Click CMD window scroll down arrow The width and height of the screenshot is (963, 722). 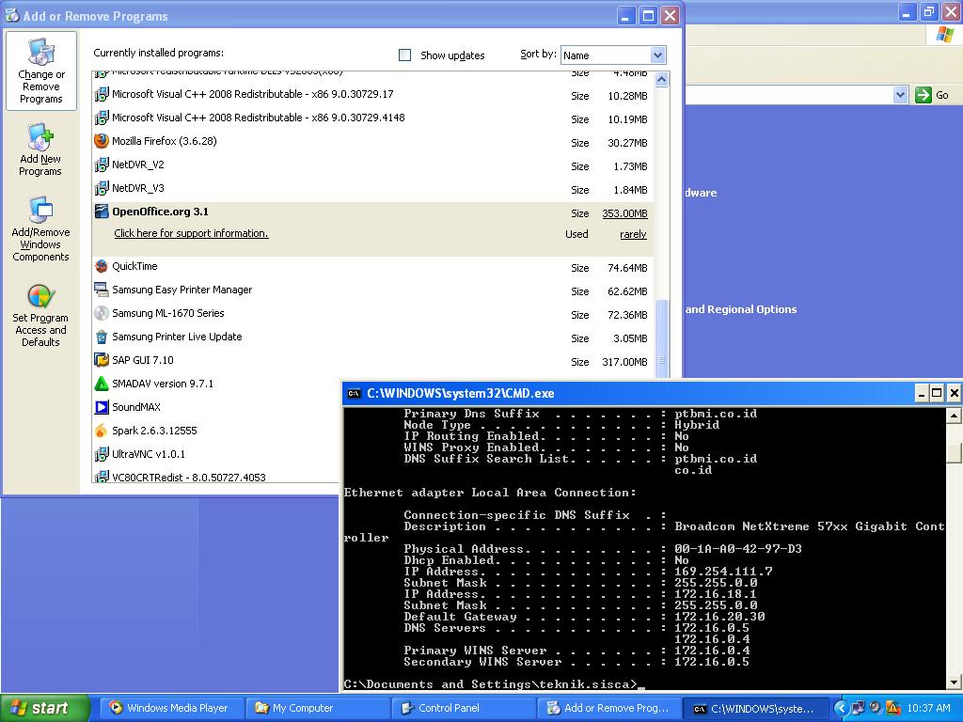[x=954, y=682]
